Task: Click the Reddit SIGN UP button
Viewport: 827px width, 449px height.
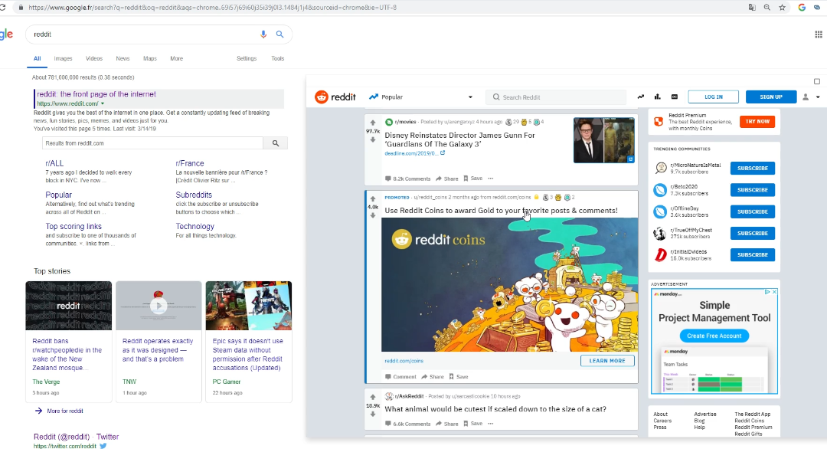Action: [x=771, y=97]
